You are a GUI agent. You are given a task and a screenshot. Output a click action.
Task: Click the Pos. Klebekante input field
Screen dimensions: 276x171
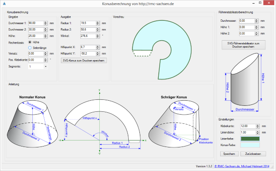pyautogui.click(x=36, y=60)
